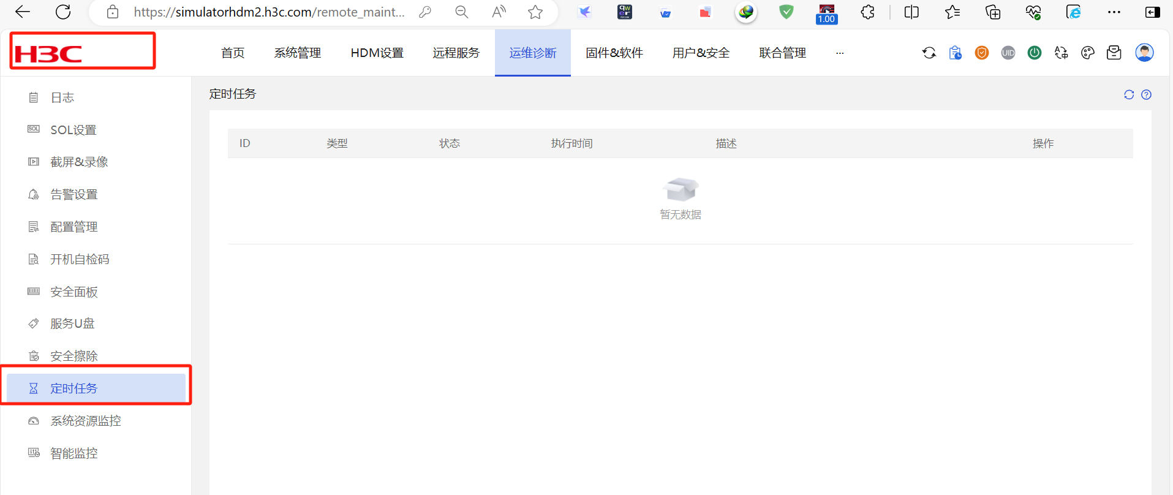Click the 操作 column header
Image resolution: width=1173 pixels, height=495 pixels.
1043,143
